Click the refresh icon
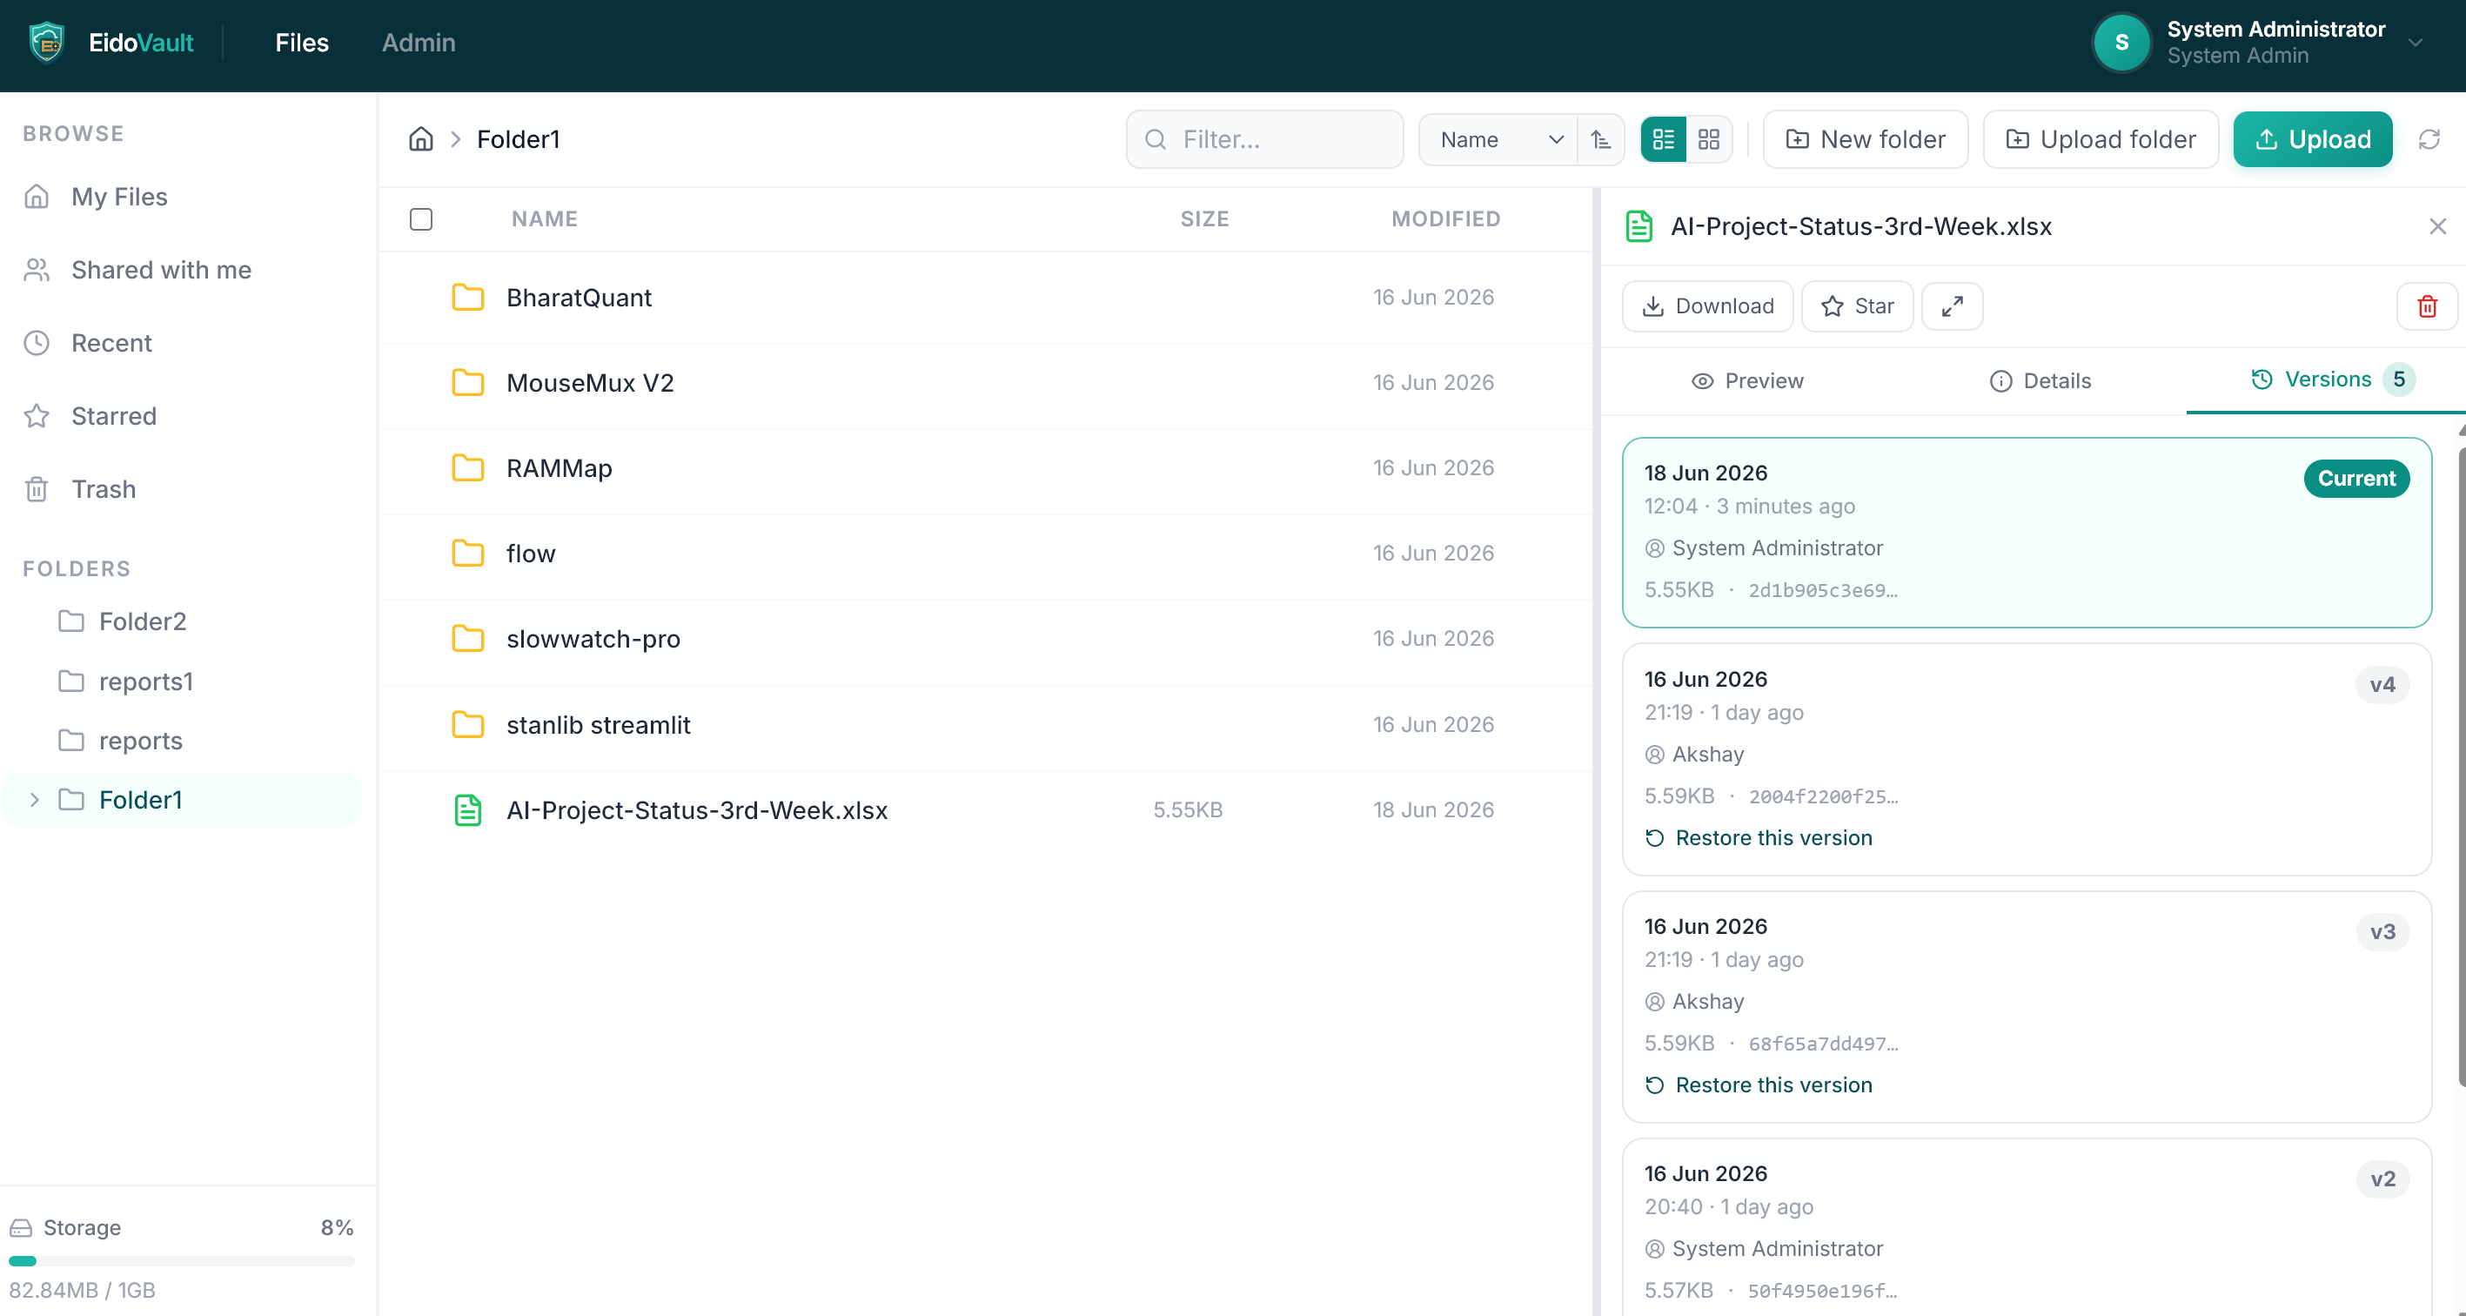The width and height of the screenshot is (2466, 1316). 2429,140
